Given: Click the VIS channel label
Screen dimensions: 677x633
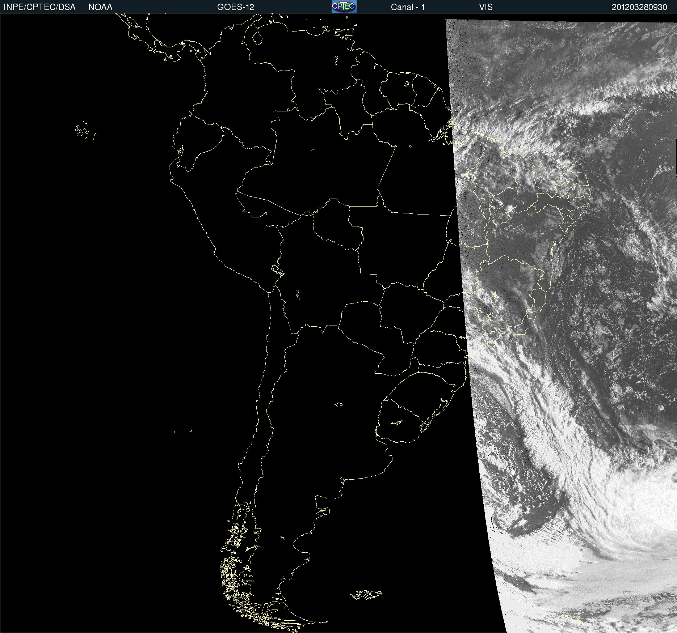Looking at the screenshot, I should 486,7.
